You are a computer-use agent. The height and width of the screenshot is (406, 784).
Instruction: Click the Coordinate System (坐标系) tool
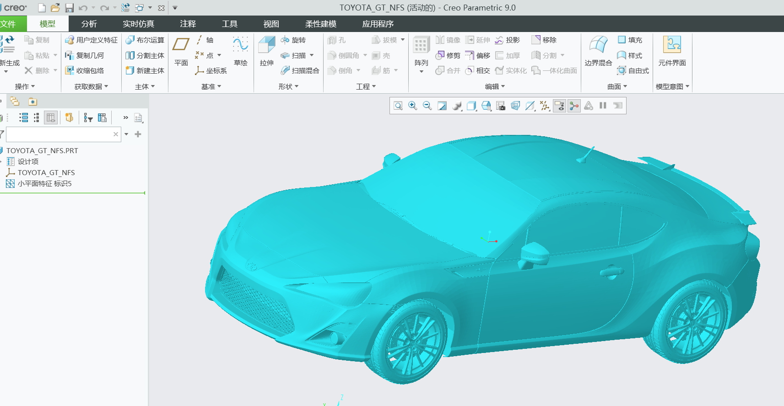211,70
